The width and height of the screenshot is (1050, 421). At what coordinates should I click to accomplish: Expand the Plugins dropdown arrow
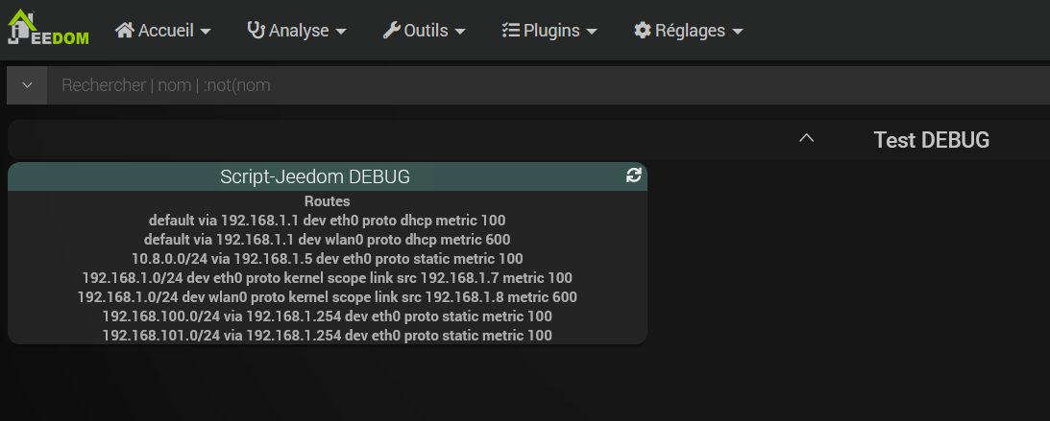point(592,32)
